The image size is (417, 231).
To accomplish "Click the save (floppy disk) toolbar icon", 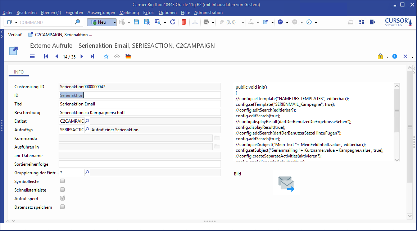I will click(136, 22).
